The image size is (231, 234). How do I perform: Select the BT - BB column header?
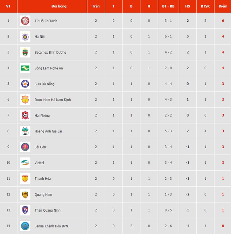(168, 6)
